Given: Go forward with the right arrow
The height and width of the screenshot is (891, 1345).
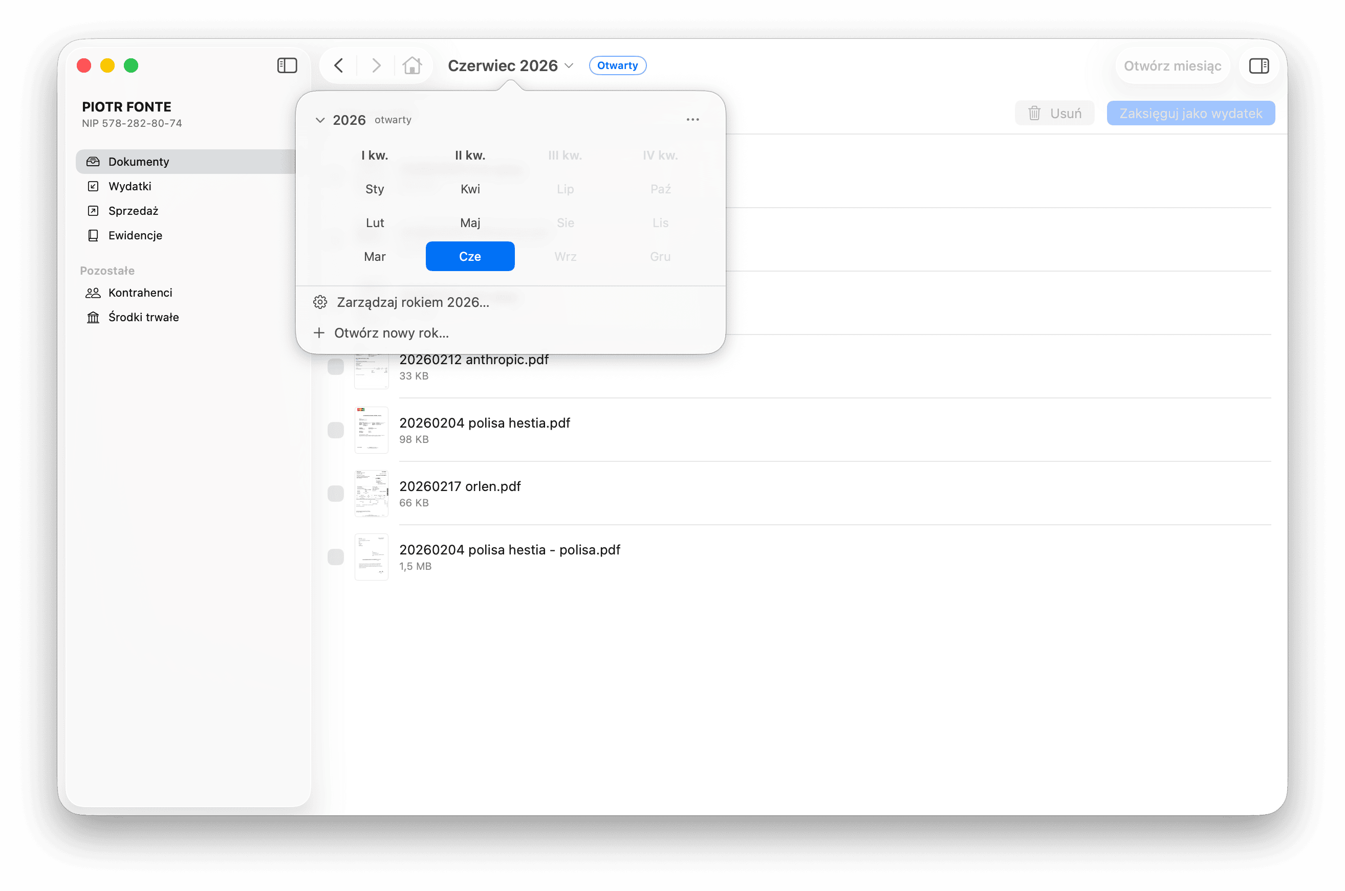Looking at the screenshot, I should [x=376, y=65].
